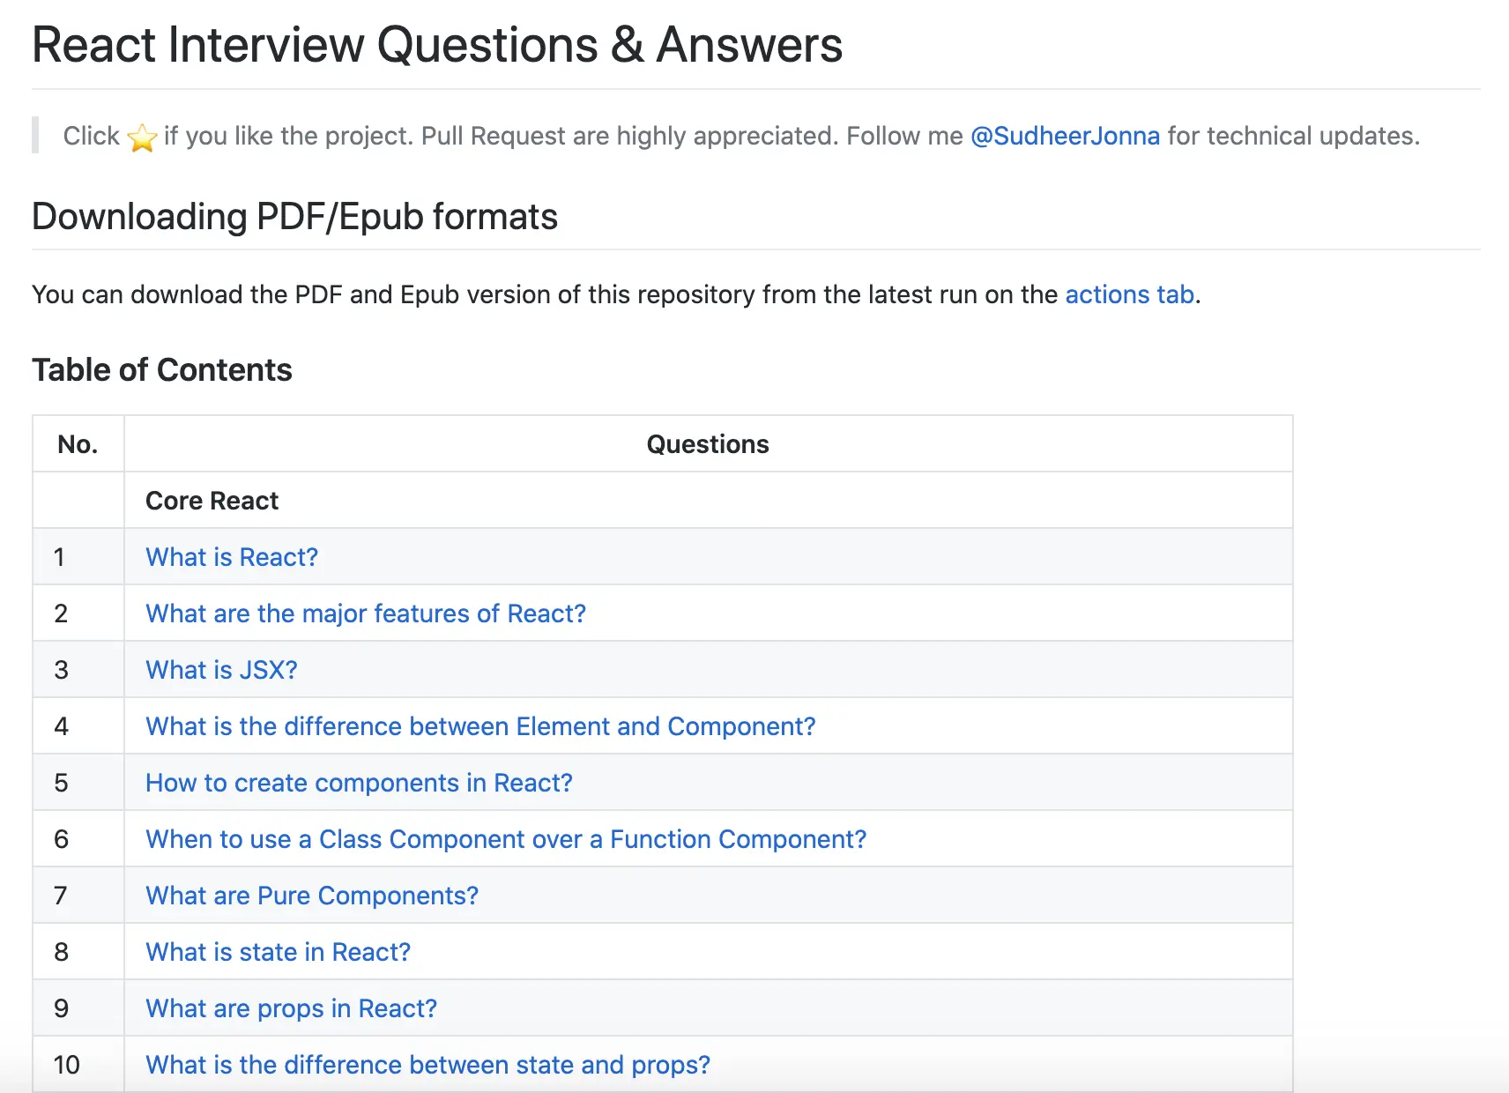Click the 'Questions' column header
This screenshot has height=1093, width=1509.
708,444
